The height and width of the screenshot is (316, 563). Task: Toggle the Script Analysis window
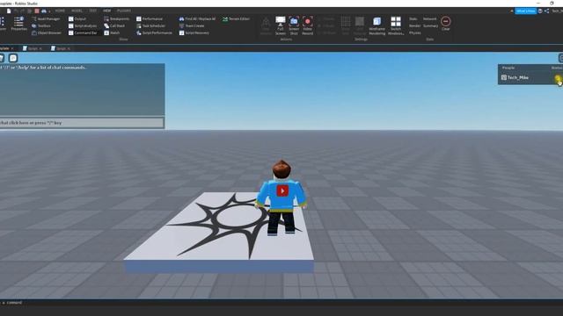(83, 25)
